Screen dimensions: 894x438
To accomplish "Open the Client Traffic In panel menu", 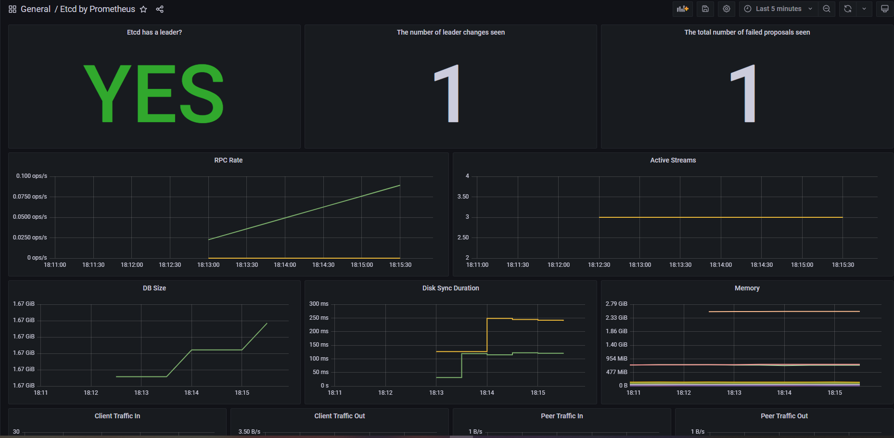I will [x=117, y=416].
